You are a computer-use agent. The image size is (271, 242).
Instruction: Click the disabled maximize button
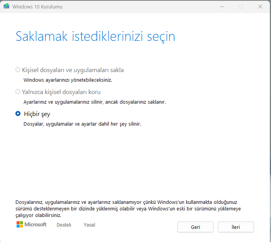(x=241, y=7)
